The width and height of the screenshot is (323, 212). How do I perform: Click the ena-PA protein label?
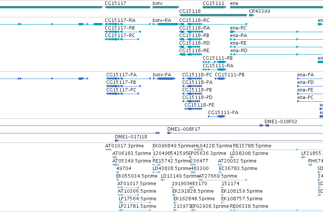pos(306,75)
